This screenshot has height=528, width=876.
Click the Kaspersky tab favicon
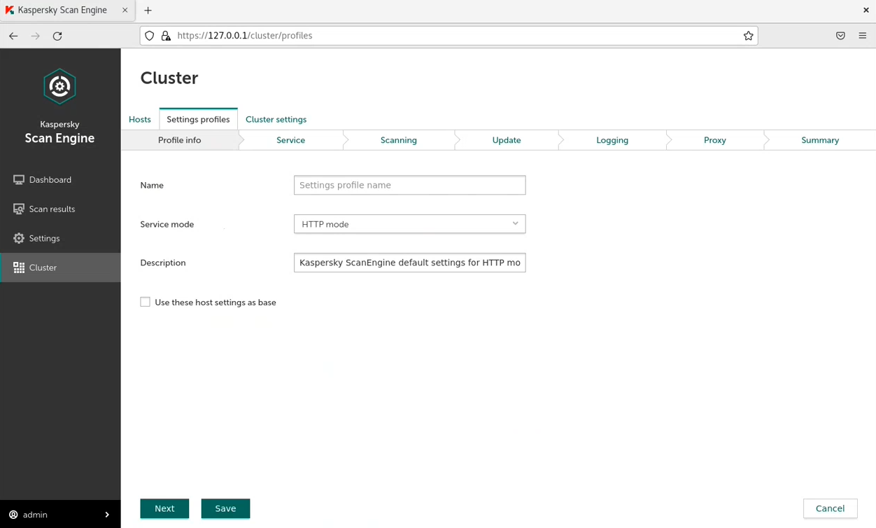click(10, 11)
